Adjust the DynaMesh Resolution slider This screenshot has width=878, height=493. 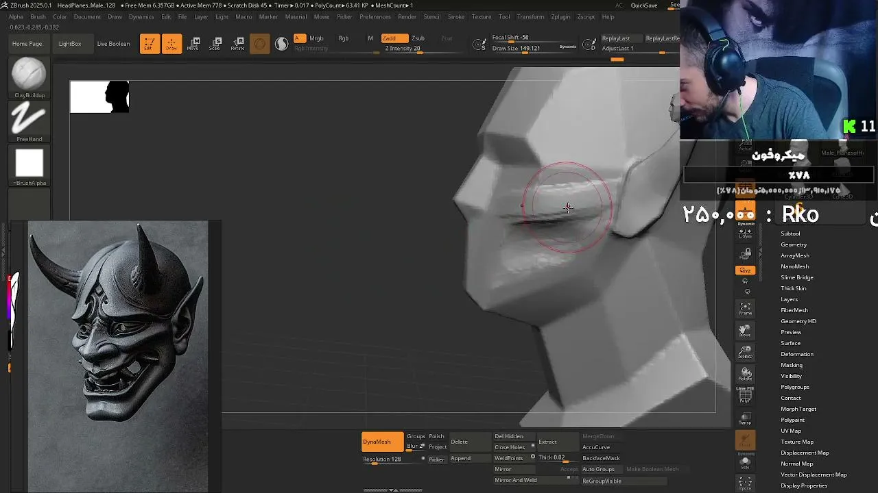pyautogui.click(x=392, y=459)
